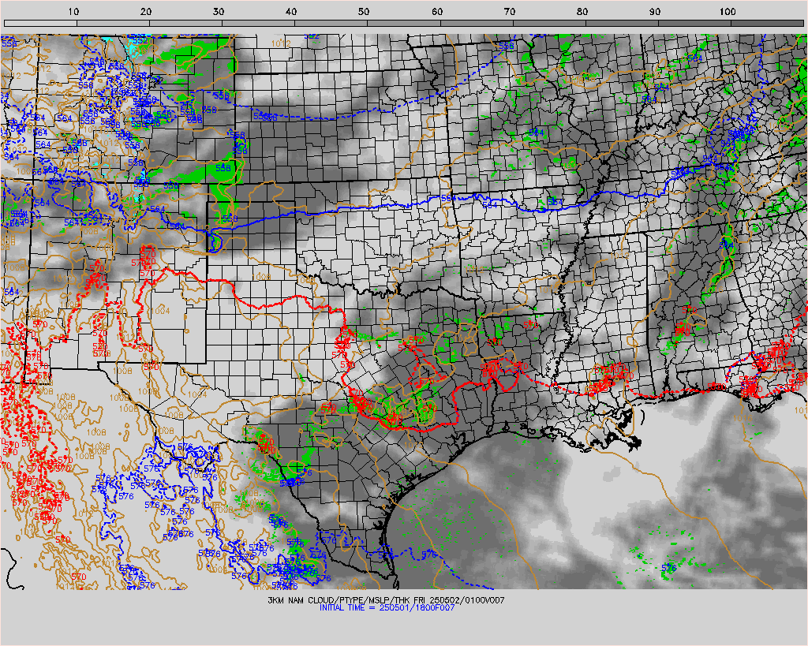The height and width of the screenshot is (646, 808).
Task: Click the 'INITIAL TIME = 250501/1800F007' text
Action: 387,607
